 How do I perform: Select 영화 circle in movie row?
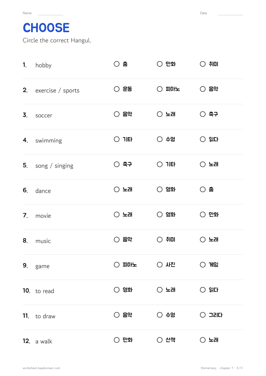[160, 215]
